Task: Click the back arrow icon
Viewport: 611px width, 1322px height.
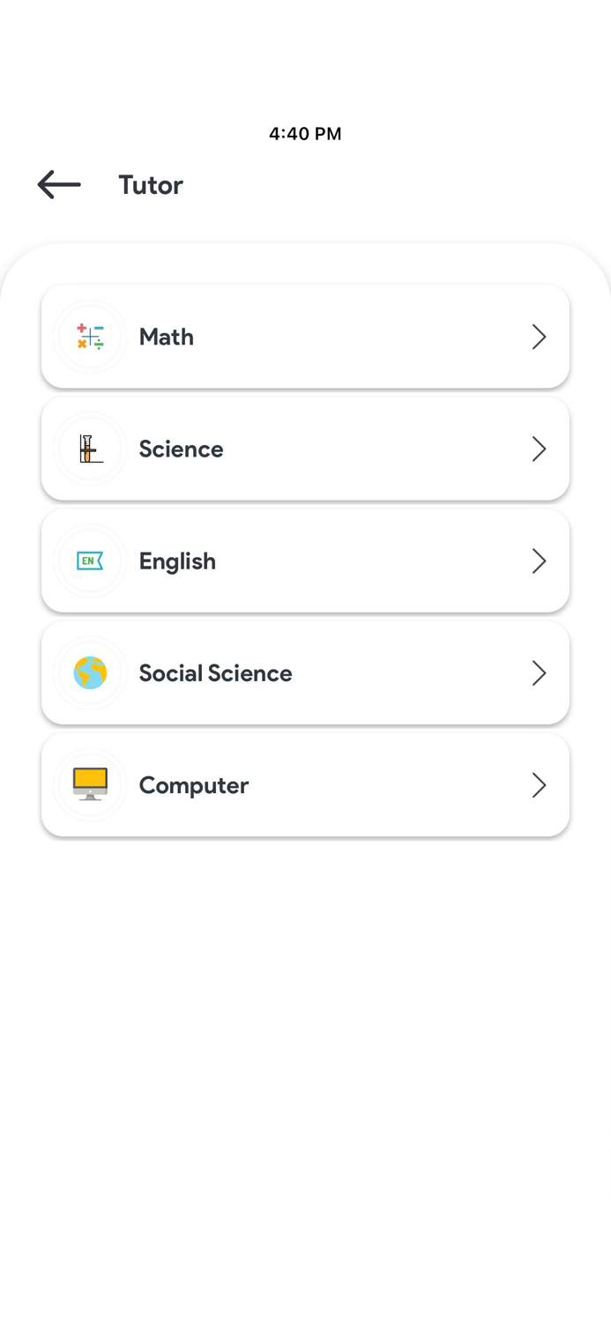Action: 57,185
